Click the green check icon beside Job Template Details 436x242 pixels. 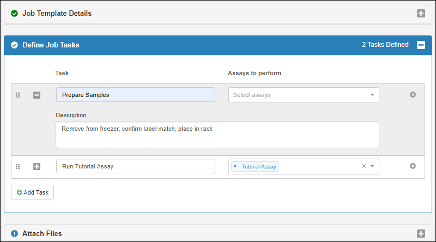pyautogui.click(x=14, y=14)
